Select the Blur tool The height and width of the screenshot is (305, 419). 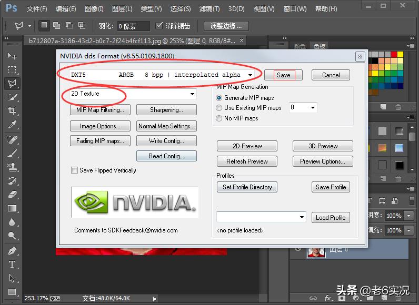12,222
